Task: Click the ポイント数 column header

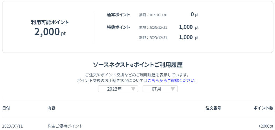Action: 263,108
